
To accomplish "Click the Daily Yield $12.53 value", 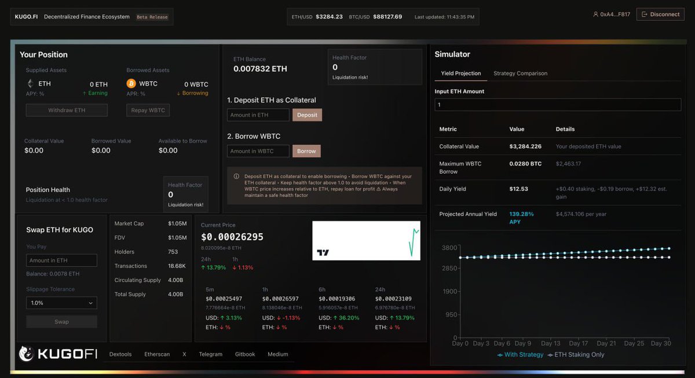I will pyautogui.click(x=518, y=189).
